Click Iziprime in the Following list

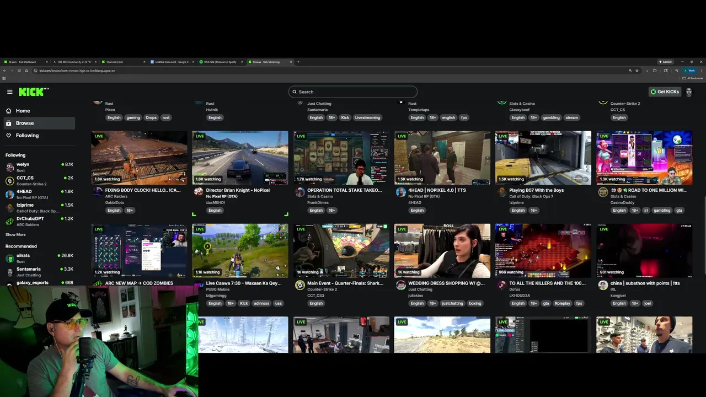(39, 207)
